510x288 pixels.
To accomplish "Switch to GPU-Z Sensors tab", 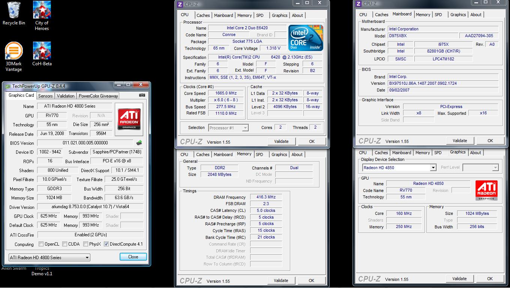I will coord(45,96).
